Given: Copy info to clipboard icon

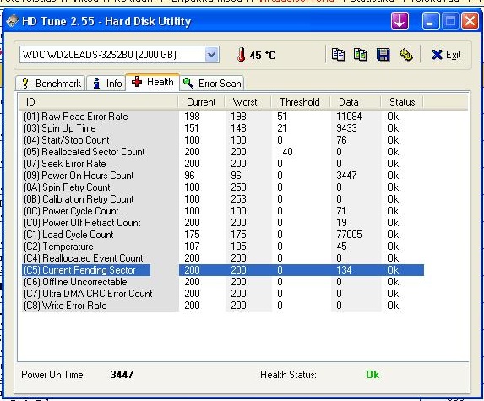Looking at the screenshot, I should (x=338, y=55).
